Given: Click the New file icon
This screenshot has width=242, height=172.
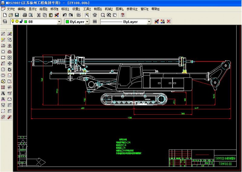Looking at the screenshot, I should coord(5,15).
